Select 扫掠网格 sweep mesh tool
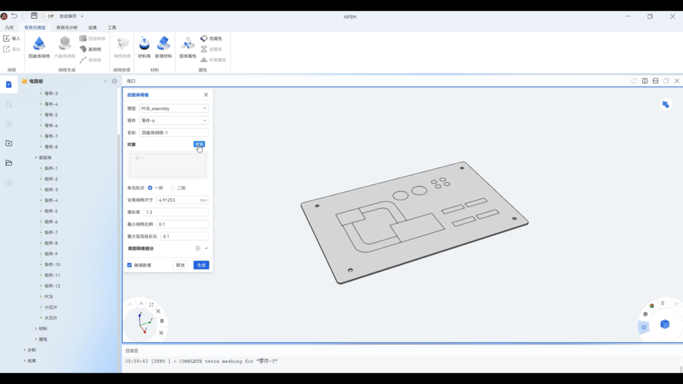 coord(92,39)
